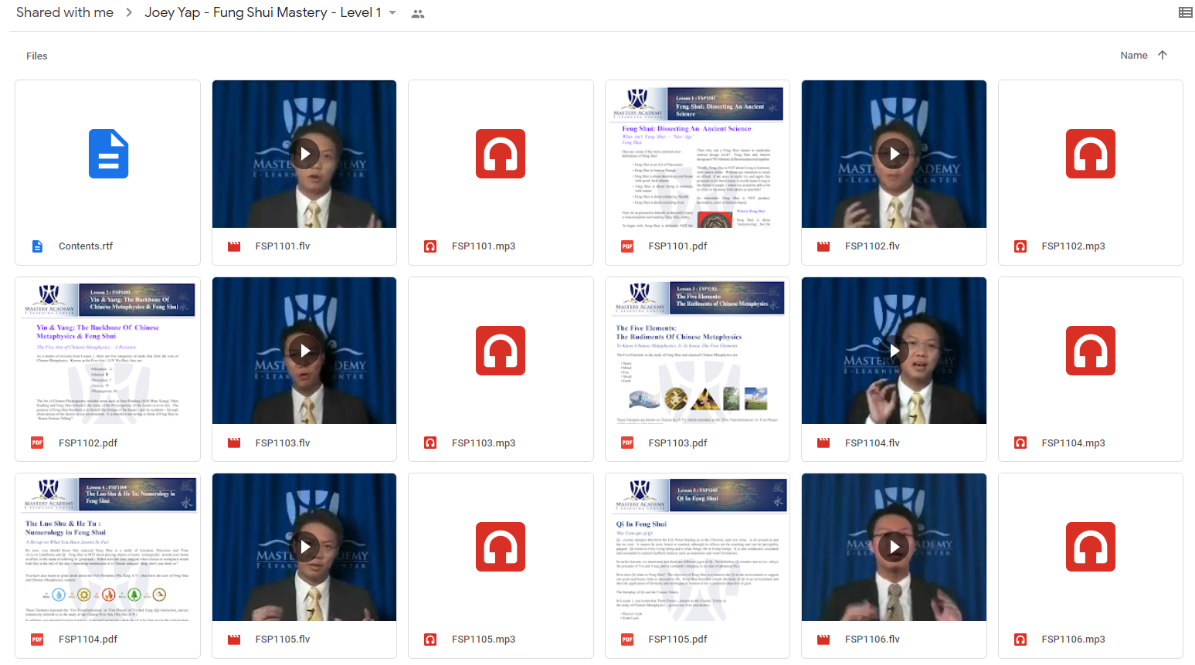Open the FSP1104.pdf preview thumbnail

click(x=108, y=547)
